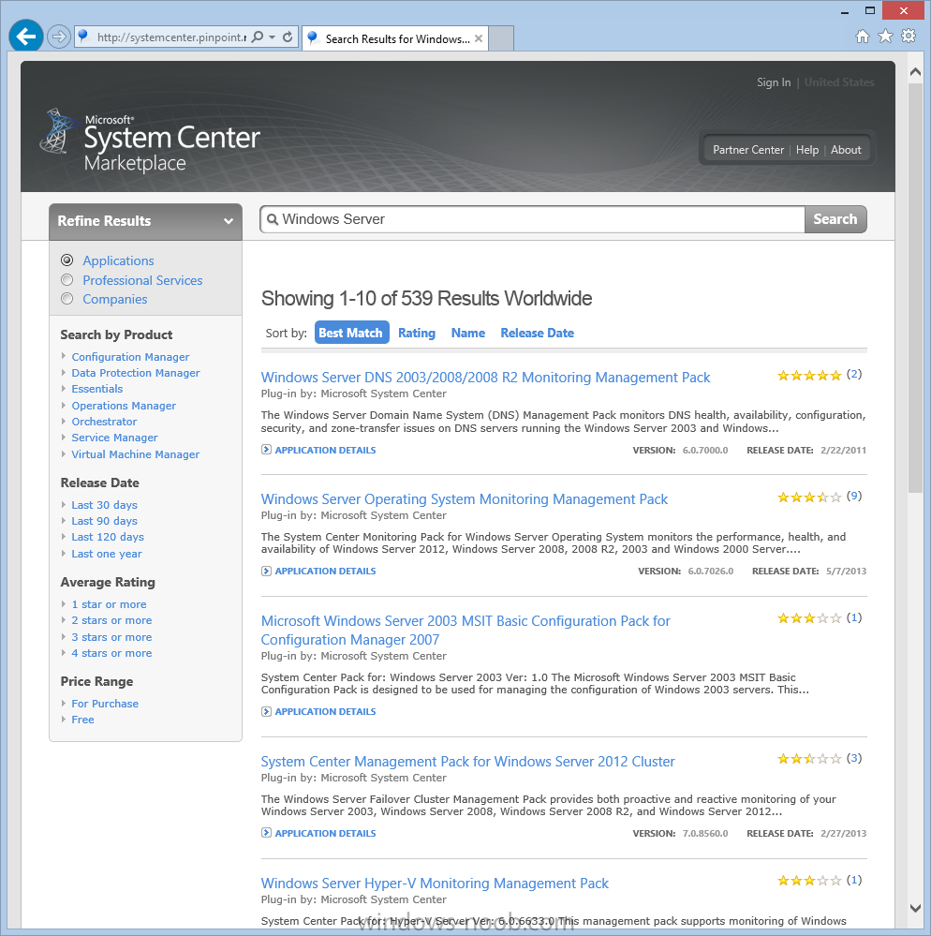Viewport: 931px width, 936px height.
Task: Click star rating of Hyper-V Monitoring Management Pack
Action: pos(809,881)
